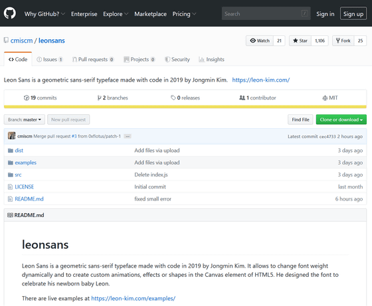The image size is (372, 306).
Task: Open the README.md file link
Action: tap(29, 199)
